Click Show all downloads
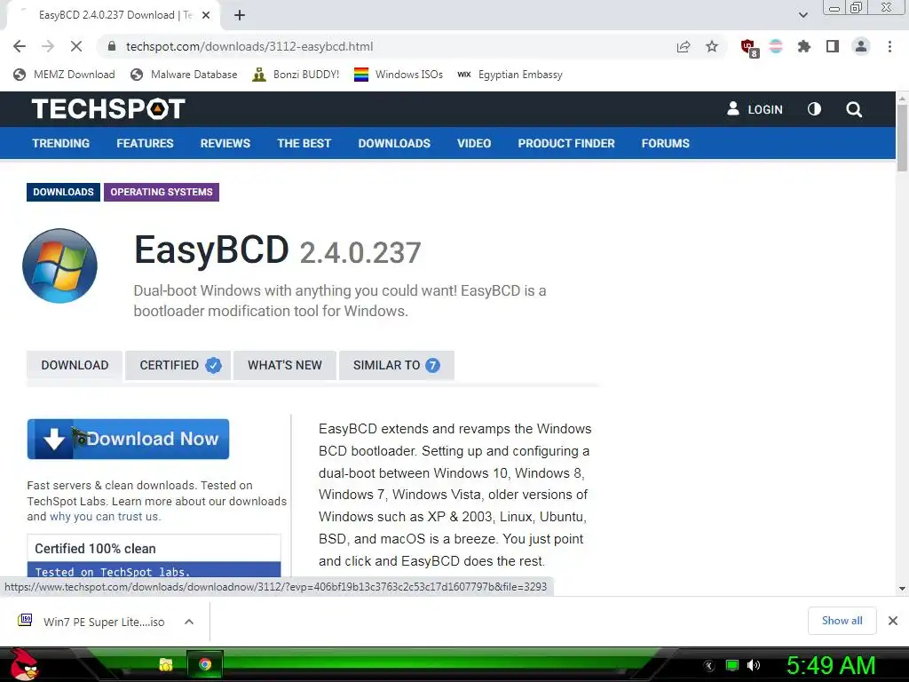This screenshot has width=909, height=682. [x=842, y=621]
